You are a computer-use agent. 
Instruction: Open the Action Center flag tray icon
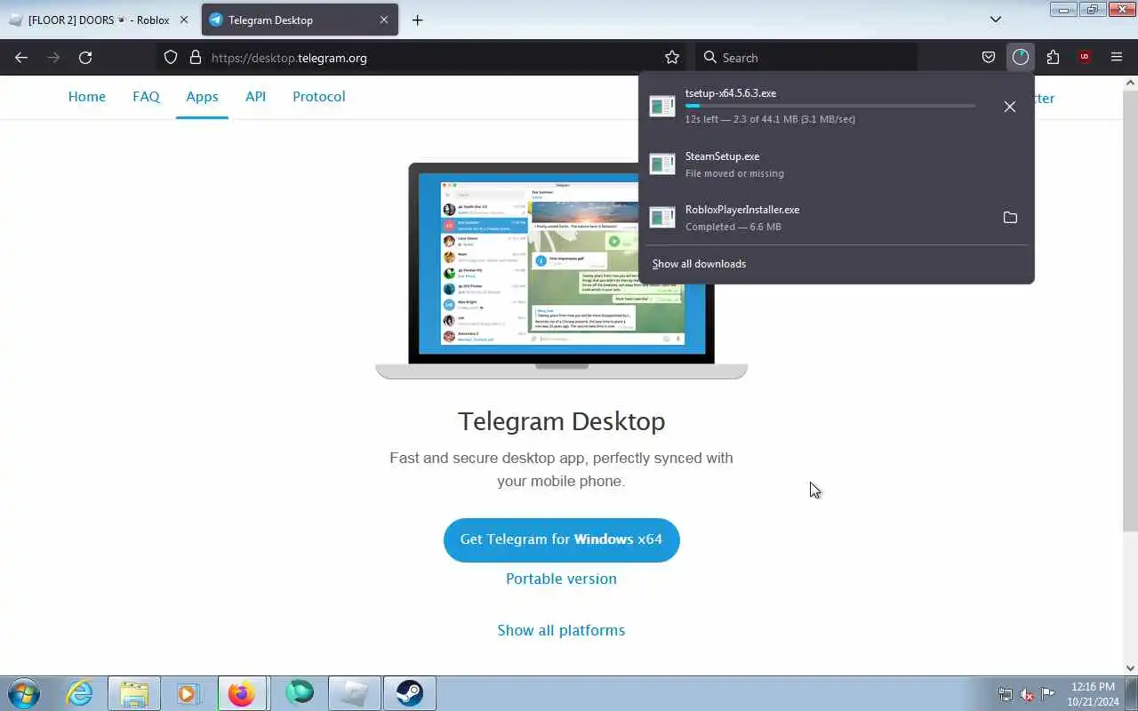(x=1048, y=694)
